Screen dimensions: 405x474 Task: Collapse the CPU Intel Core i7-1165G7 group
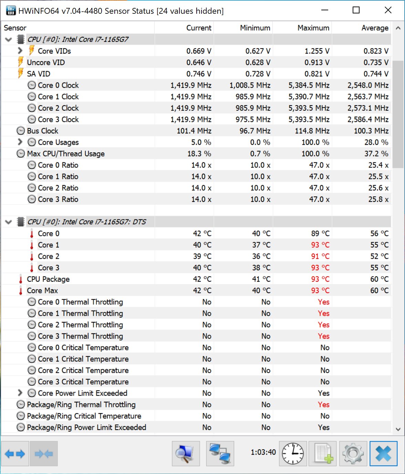coord(9,40)
